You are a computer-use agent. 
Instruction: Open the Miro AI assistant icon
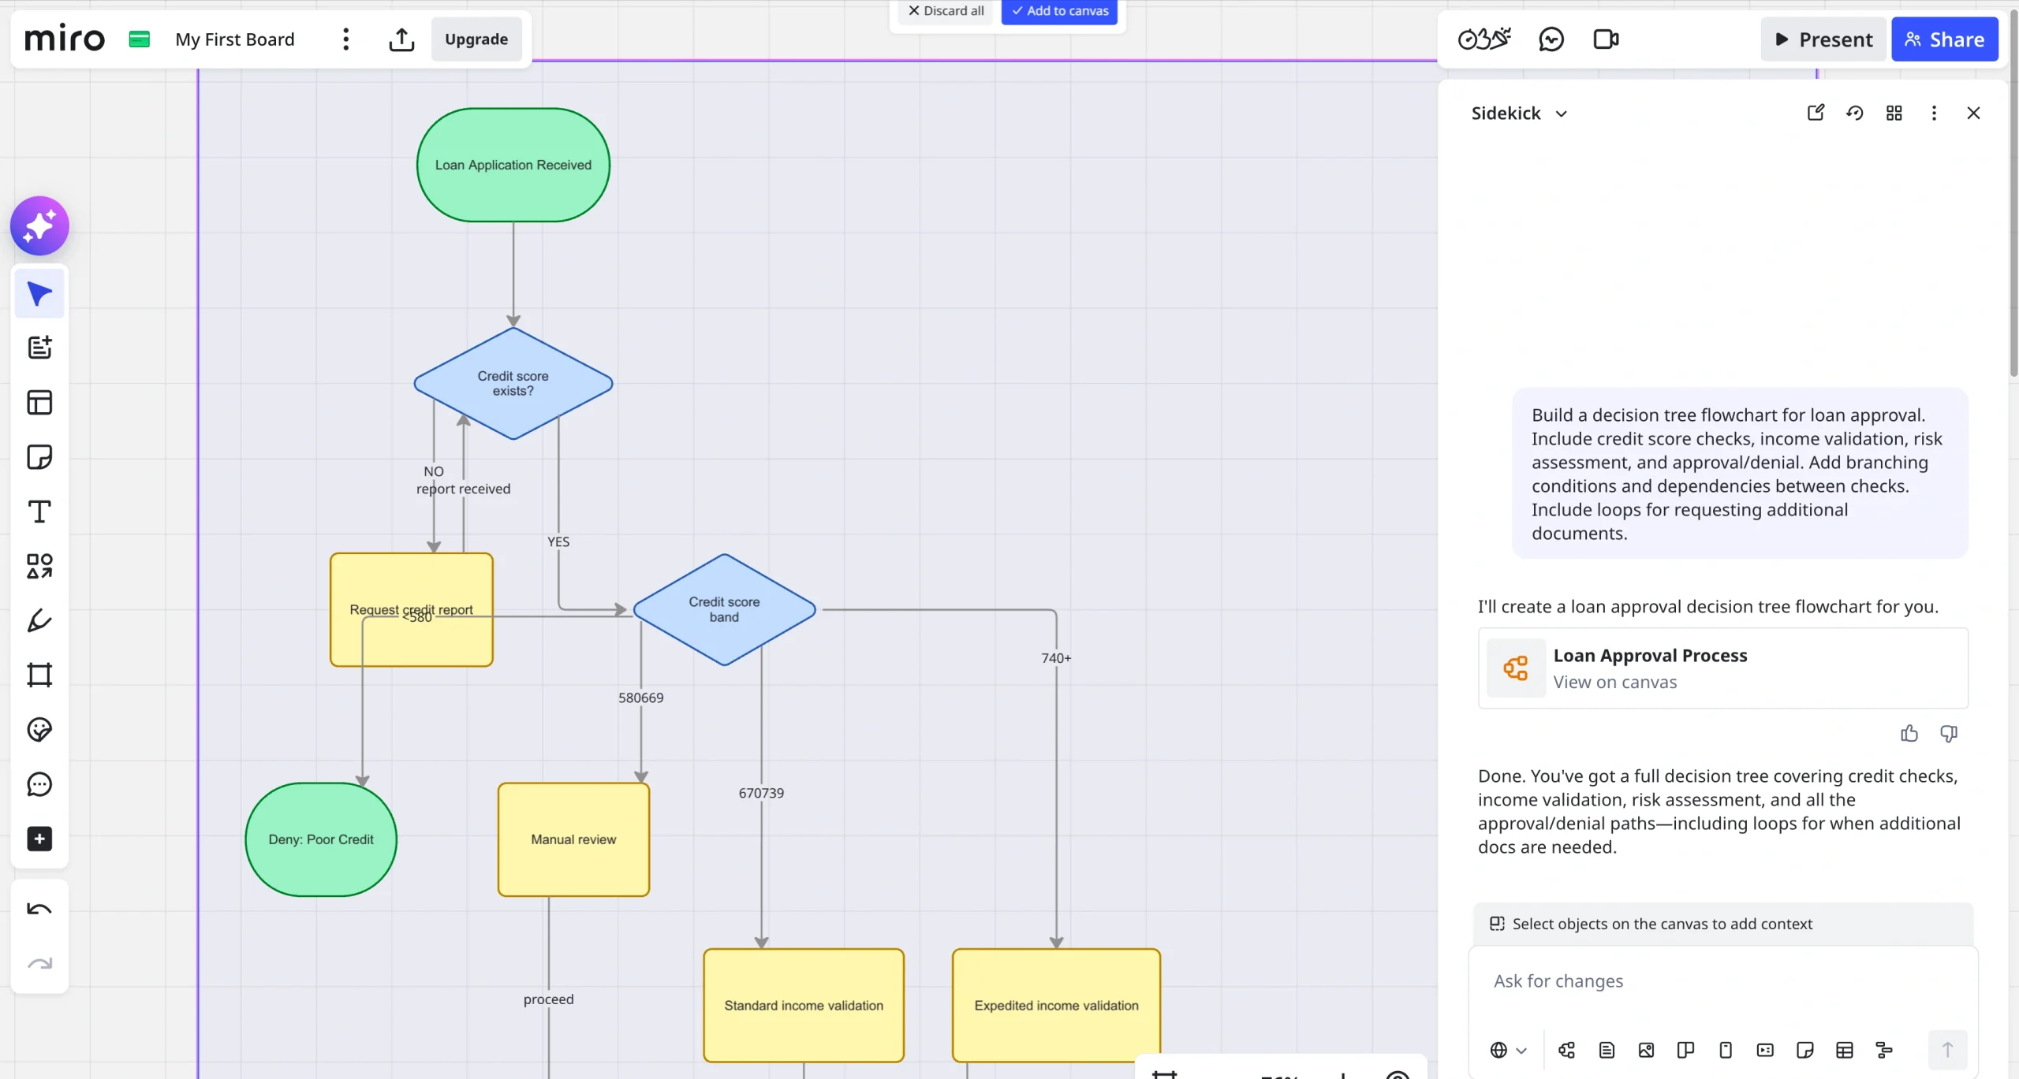point(39,225)
